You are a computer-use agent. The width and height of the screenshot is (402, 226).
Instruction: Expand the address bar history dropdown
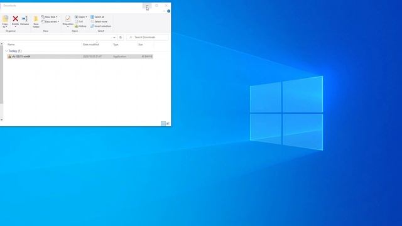pyautogui.click(x=114, y=38)
